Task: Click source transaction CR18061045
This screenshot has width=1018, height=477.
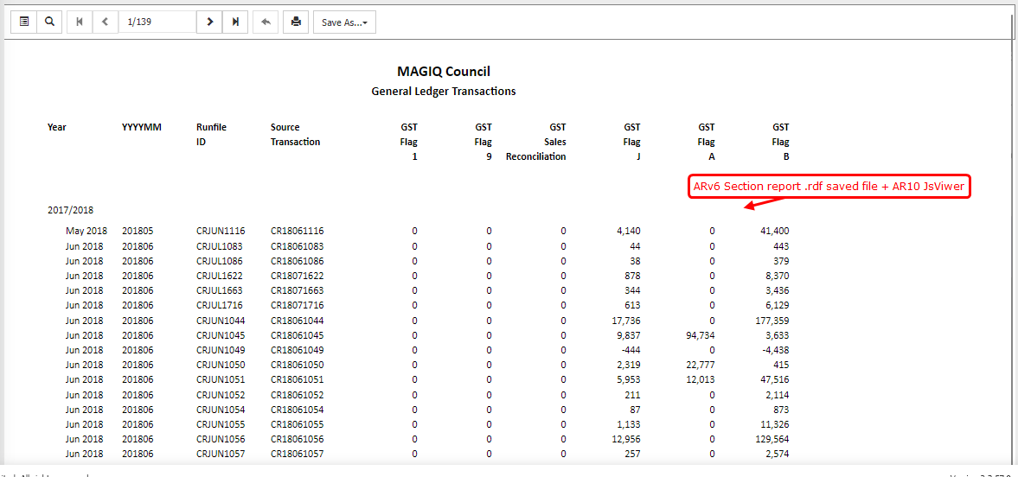Action: click(297, 335)
